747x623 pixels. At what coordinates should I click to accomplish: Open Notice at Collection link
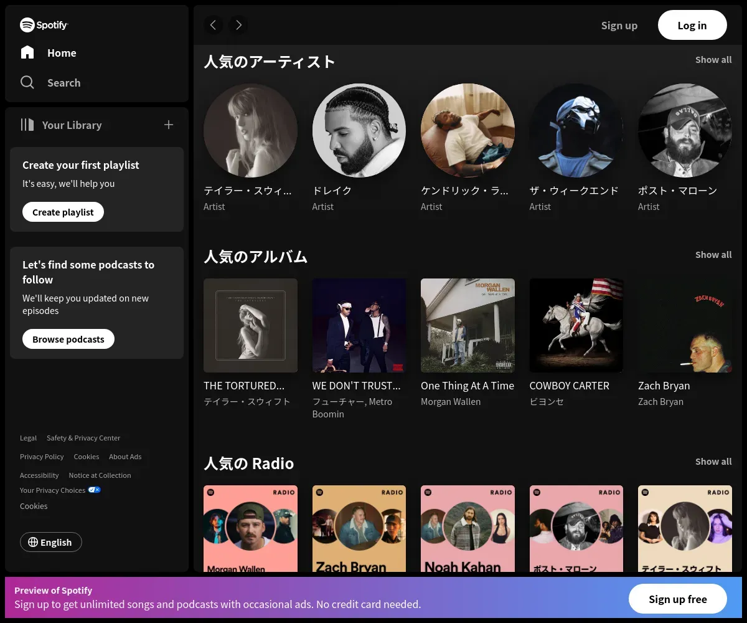tap(100, 475)
